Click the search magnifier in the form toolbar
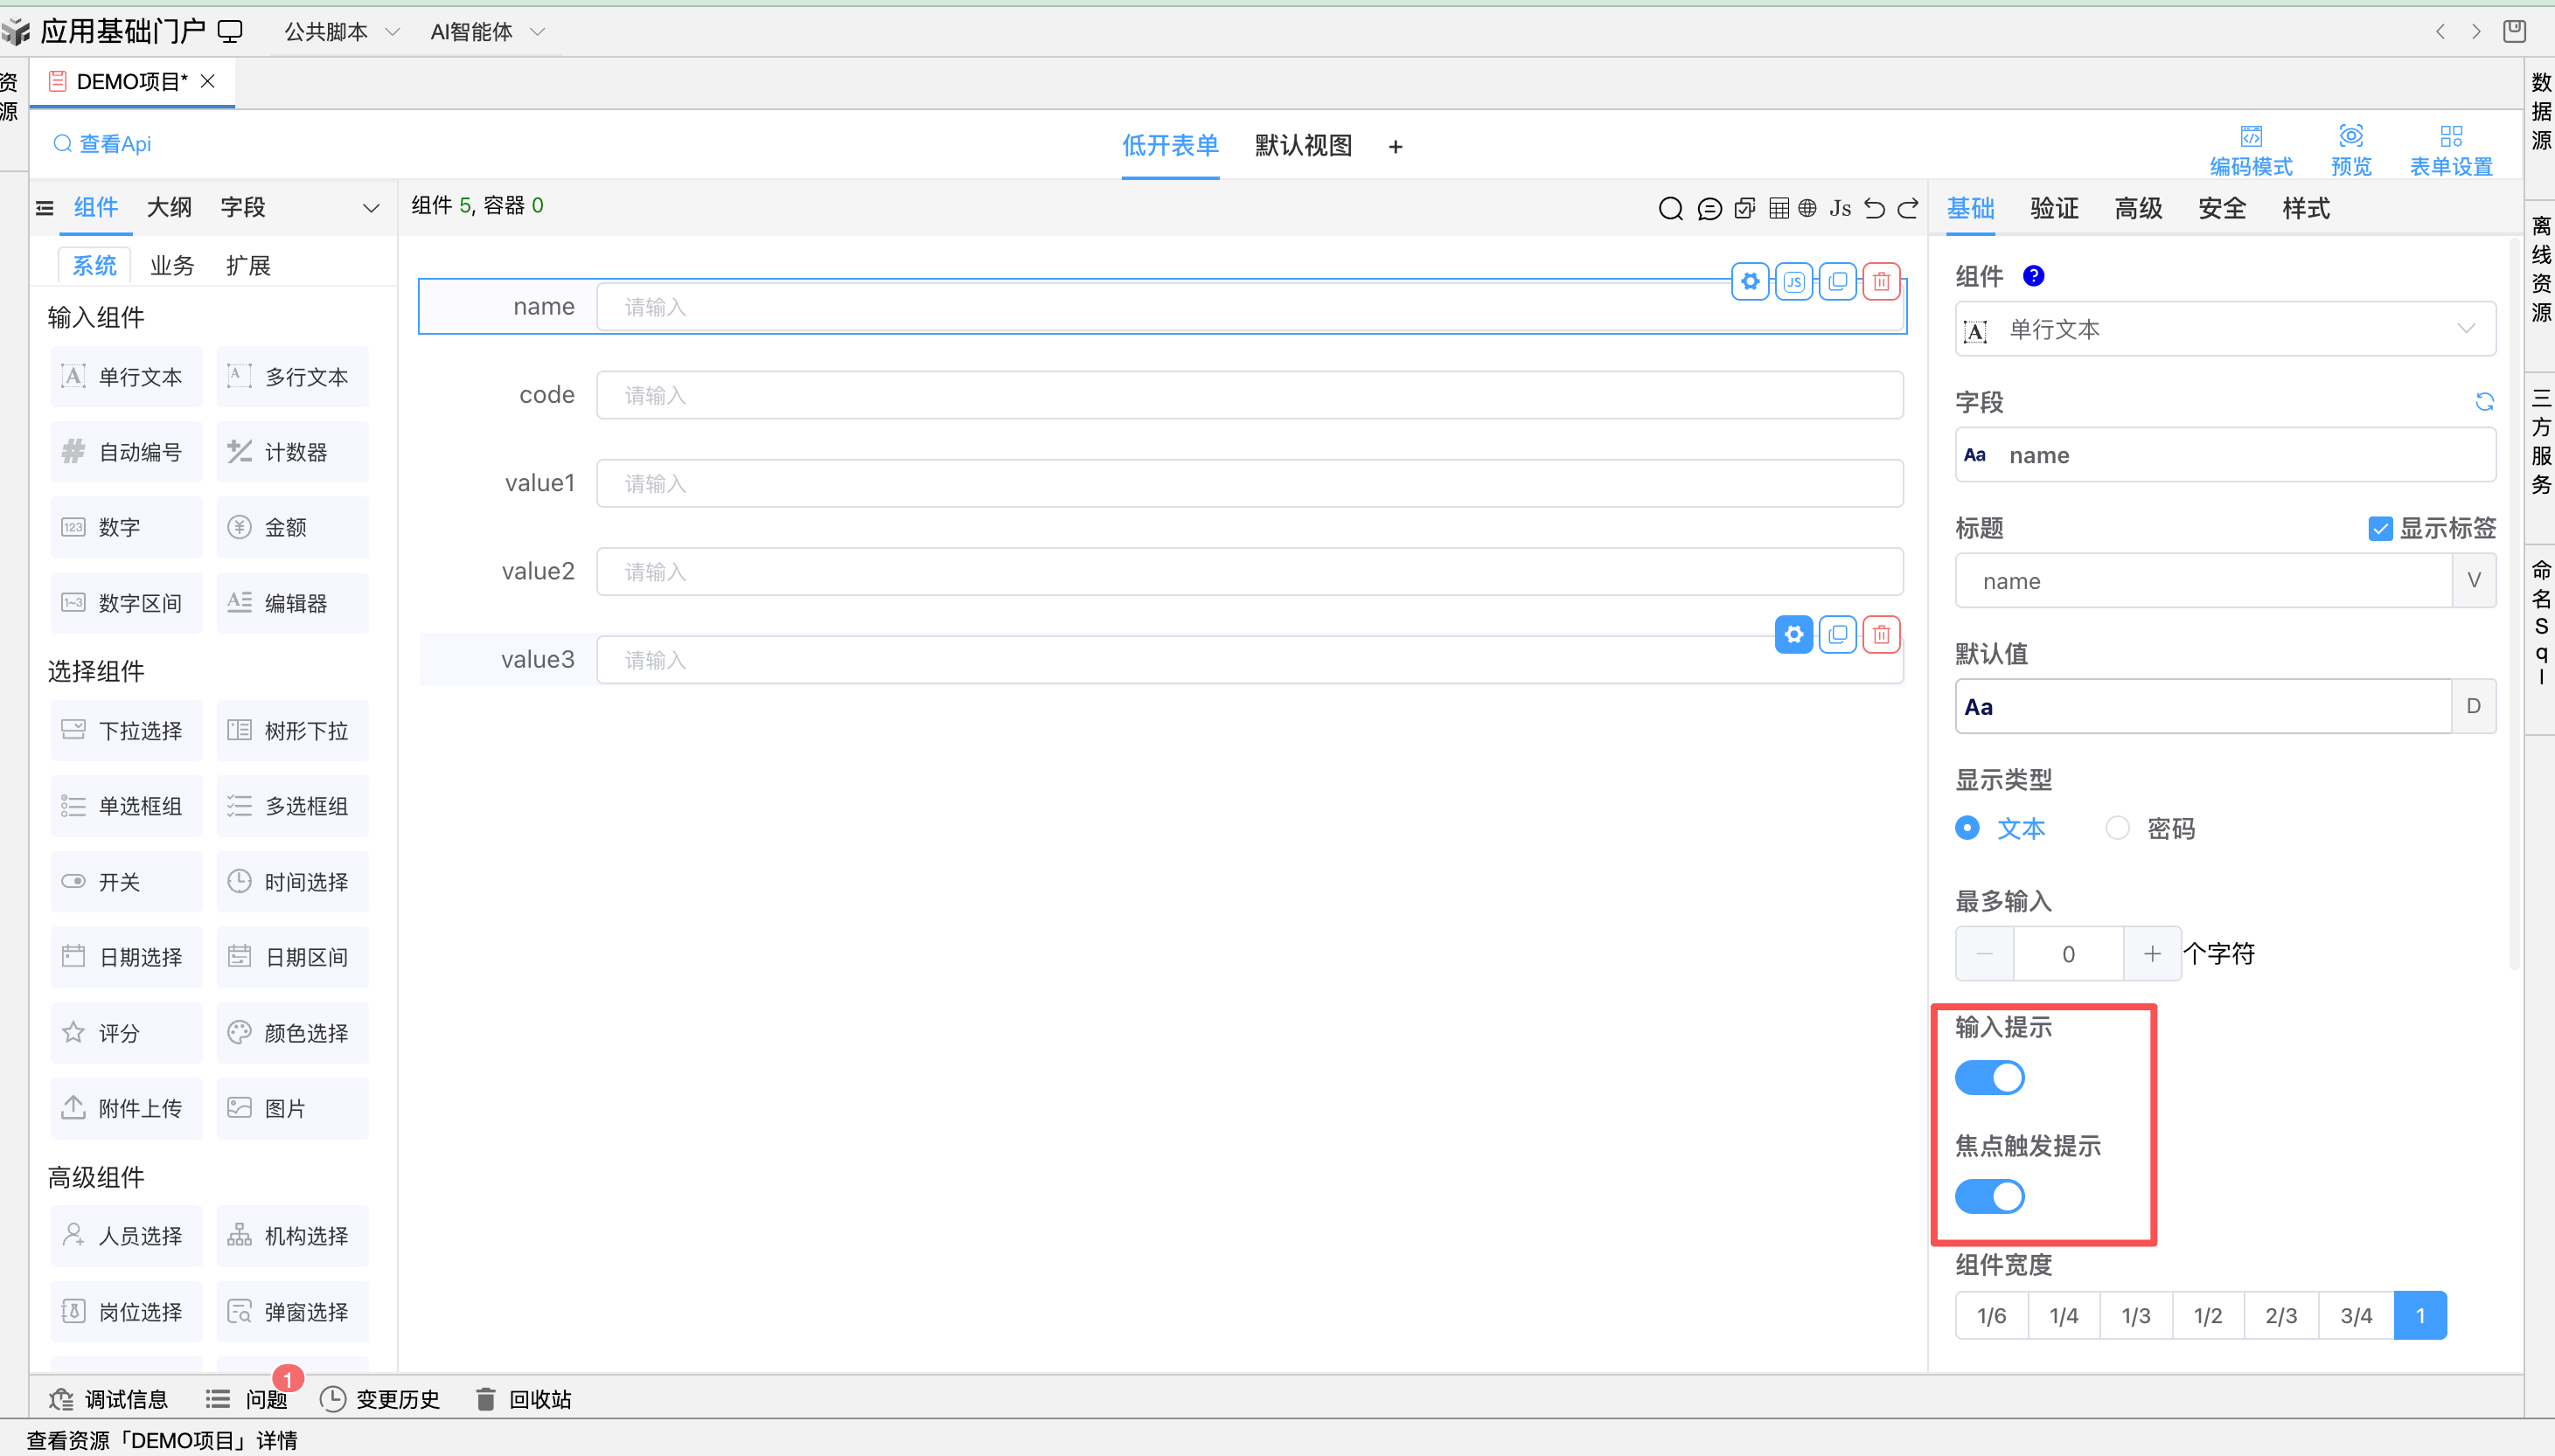Viewport: 2555px width, 1456px height. coord(1669,208)
